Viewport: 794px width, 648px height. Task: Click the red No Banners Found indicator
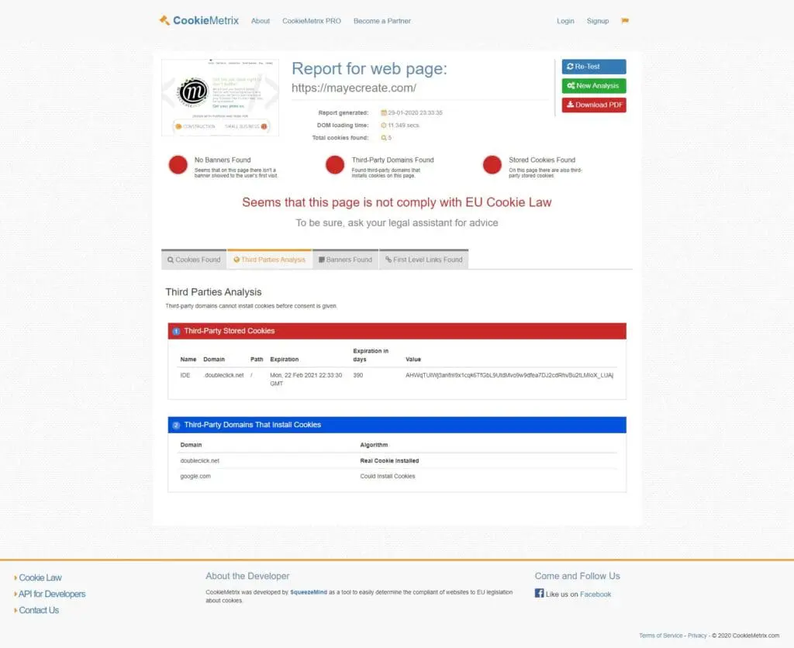[178, 165]
